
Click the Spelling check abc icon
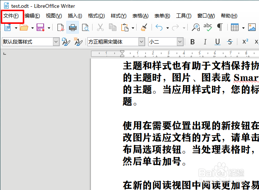(207, 27)
